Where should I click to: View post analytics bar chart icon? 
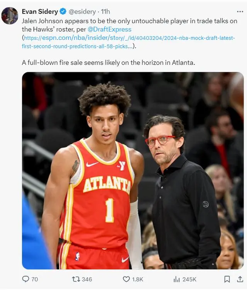pyautogui.click(x=176, y=279)
